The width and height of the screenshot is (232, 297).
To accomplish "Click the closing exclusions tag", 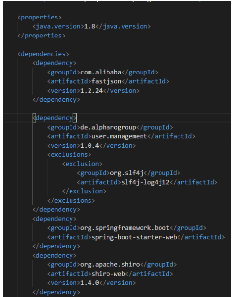I will click(x=71, y=201).
